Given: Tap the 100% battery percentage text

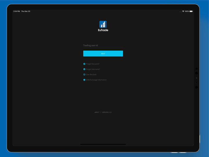Looking at the screenshot, I should [187, 11].
